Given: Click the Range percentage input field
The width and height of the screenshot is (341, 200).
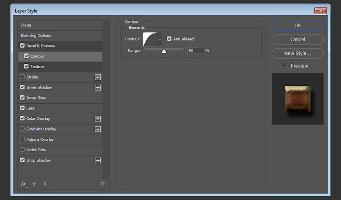Looking at the screenshot, I should [195, 51].
